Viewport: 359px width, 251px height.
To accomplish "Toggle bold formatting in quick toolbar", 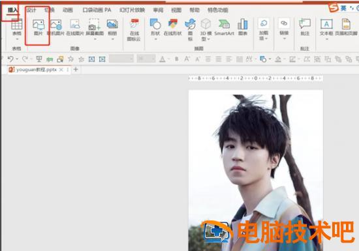I will [176, 59].
